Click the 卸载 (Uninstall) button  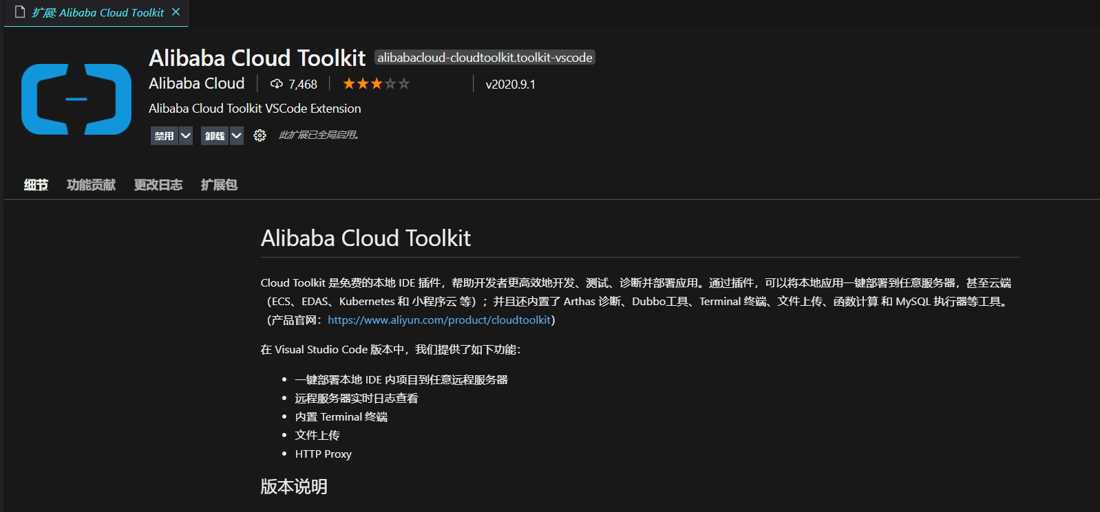(215, 135)
